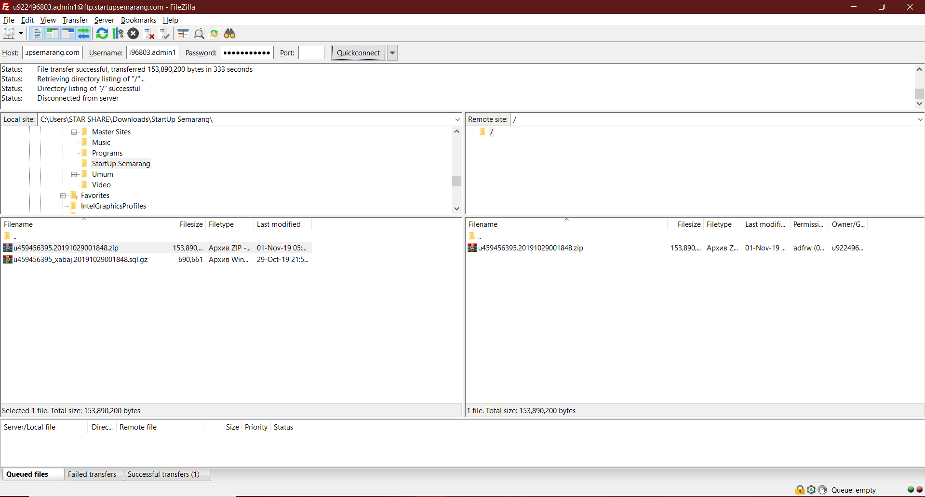Open the Remote site path dropdown
The image size is (925, 497).
920,119
